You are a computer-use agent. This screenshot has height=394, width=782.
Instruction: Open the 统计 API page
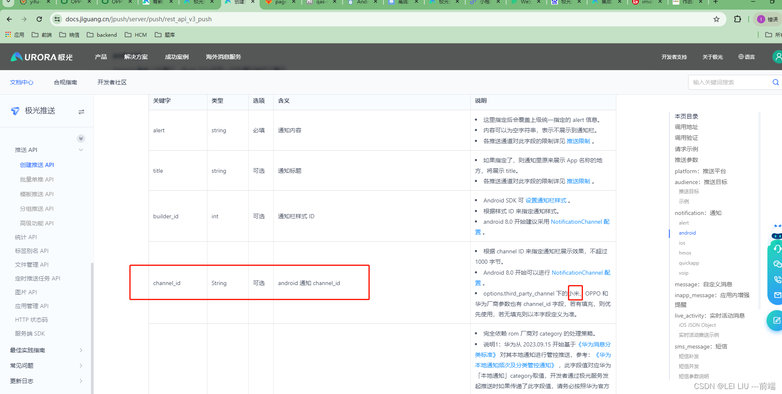pyautogui.click(x=26, y=237)
